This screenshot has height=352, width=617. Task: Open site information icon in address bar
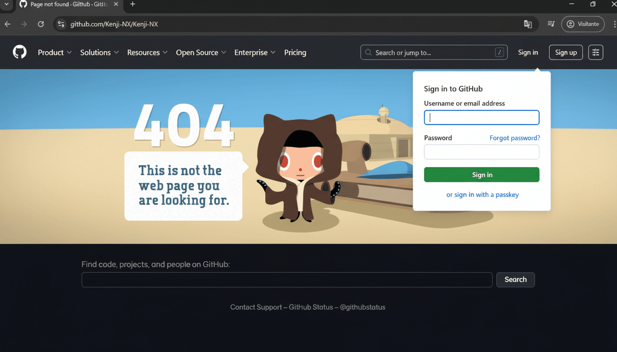pyautogui.click(x=61, y=24)
